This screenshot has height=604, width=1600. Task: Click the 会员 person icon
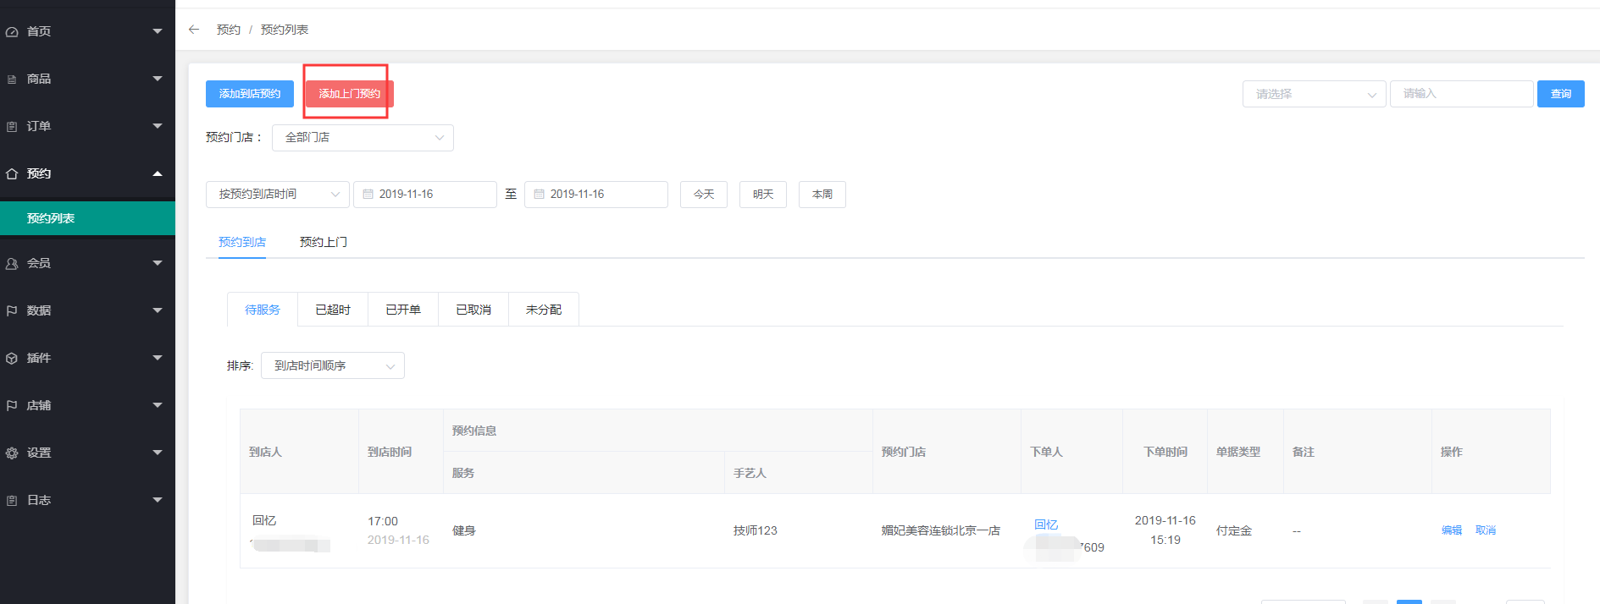click(x=12, y=264)
